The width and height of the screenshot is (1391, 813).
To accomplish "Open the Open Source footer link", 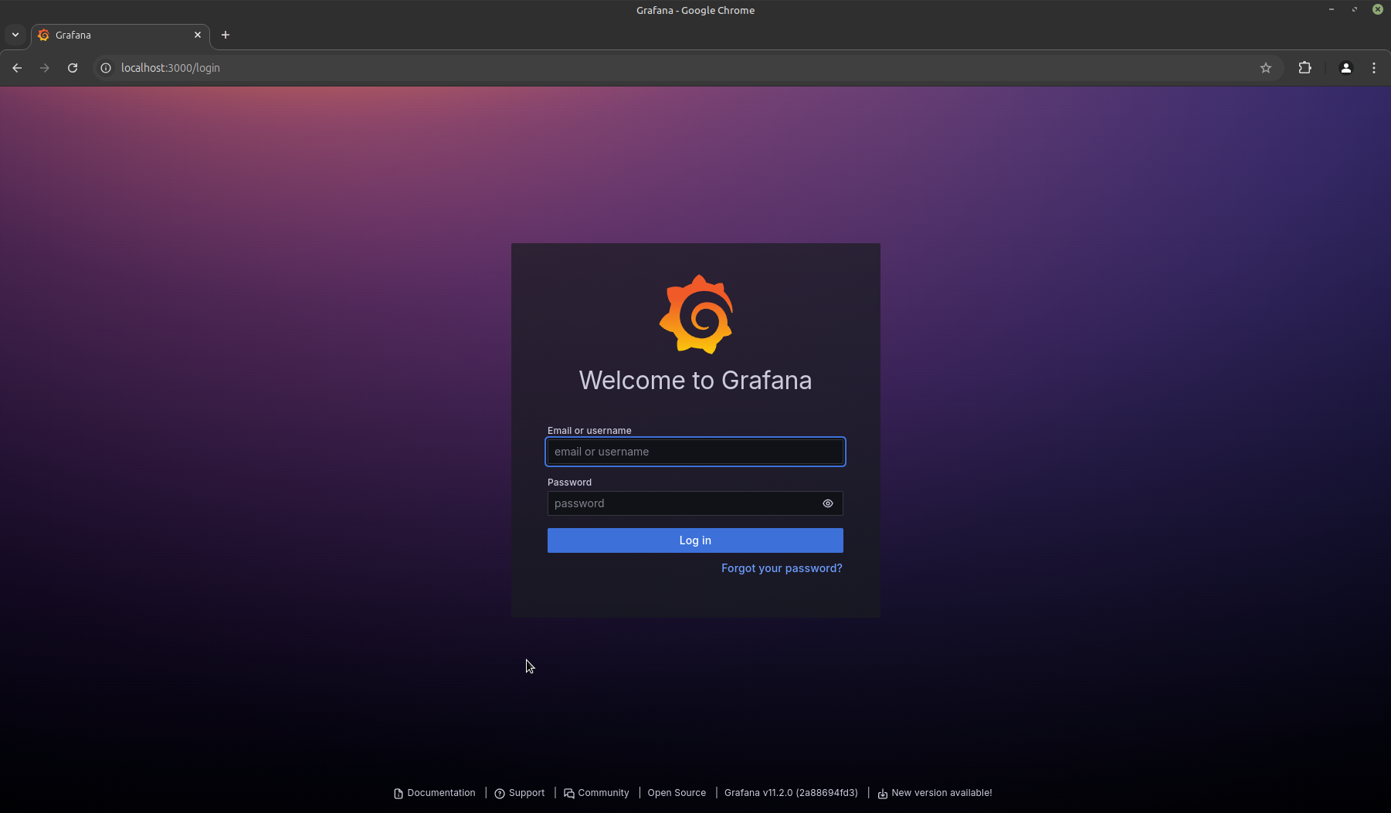I will coord(677,793).
